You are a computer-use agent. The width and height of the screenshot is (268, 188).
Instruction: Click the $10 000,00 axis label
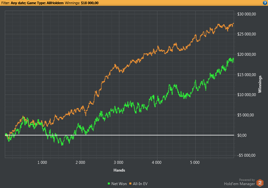coord(247,95)
